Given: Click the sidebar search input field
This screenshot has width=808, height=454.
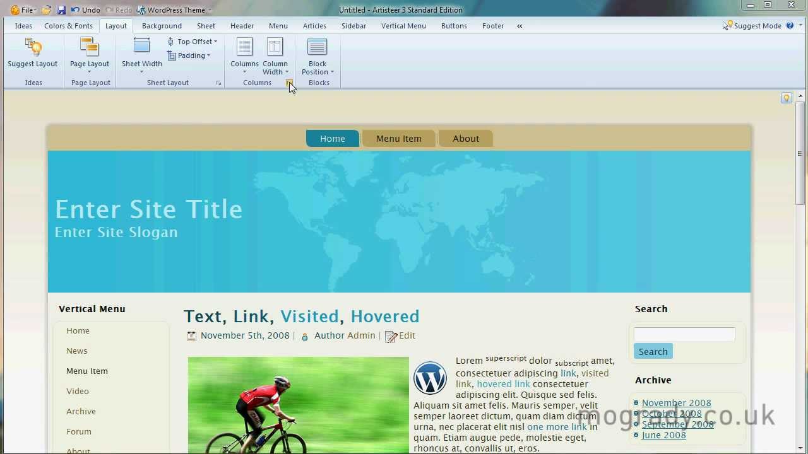Looking at the screenshot, I should [684, 335].
